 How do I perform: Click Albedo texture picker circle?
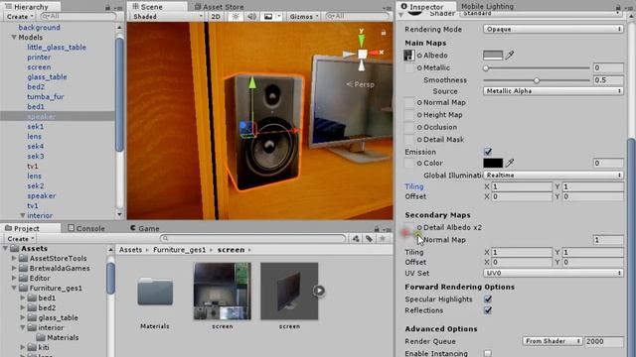click(x=419, y=56)
